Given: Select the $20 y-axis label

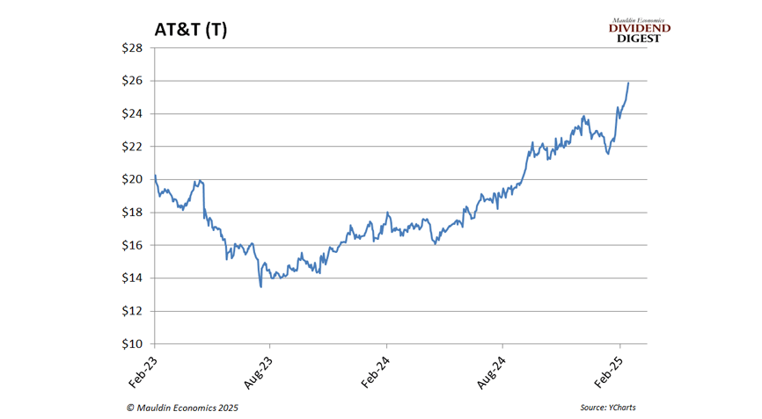Looking at the screenshot, I should pos(132,179).
